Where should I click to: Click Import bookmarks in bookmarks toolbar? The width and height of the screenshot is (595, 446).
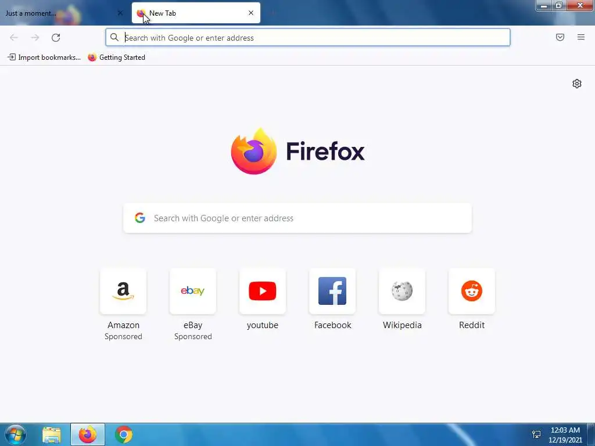tap(44, 57)
